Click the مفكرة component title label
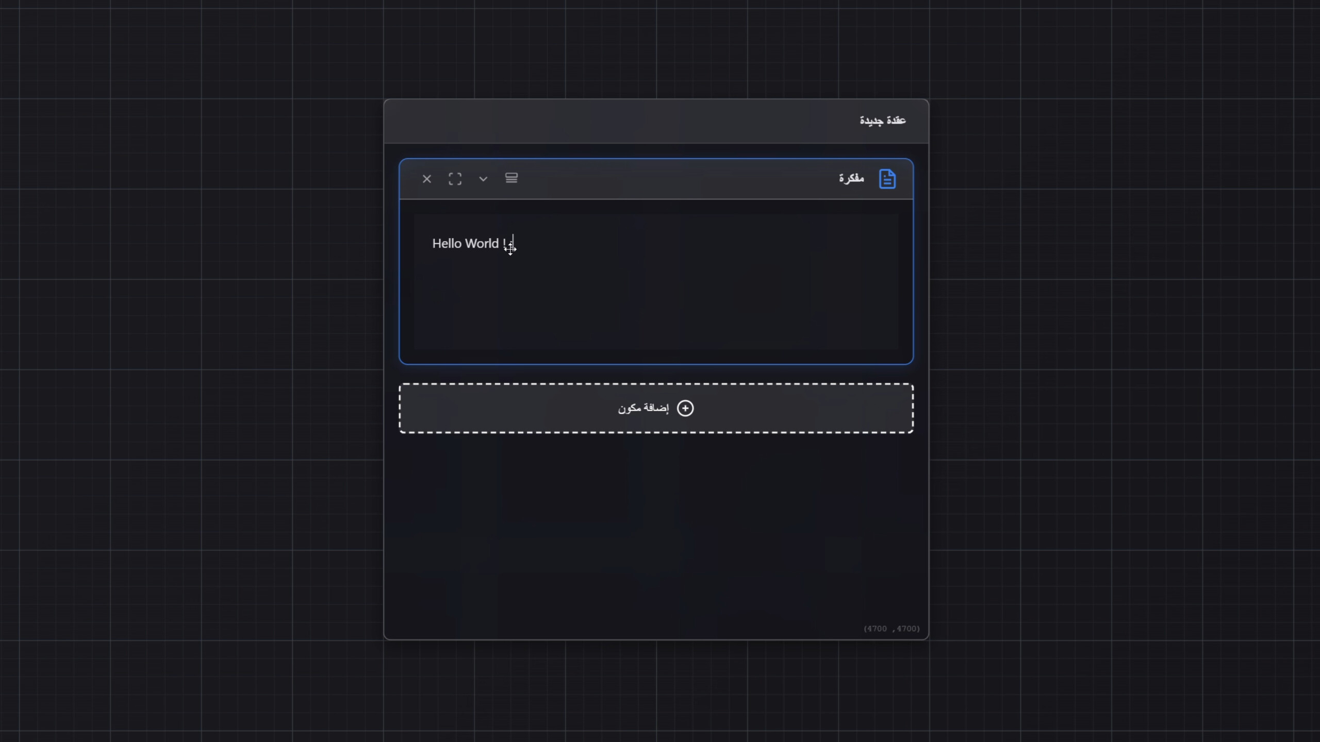 851,178
